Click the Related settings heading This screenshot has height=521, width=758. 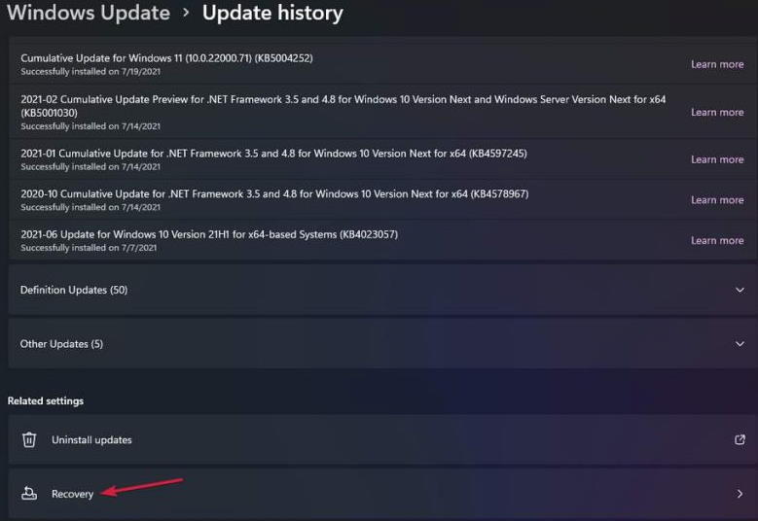pyautogui.click(x=46, y=400)
